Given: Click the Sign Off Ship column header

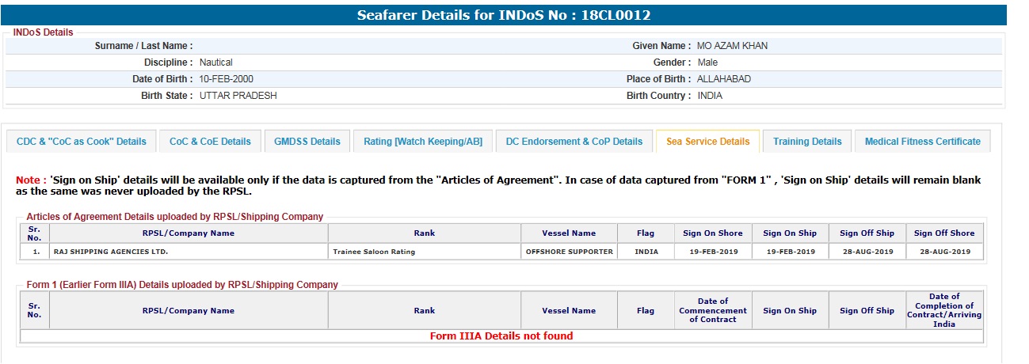Looking at the screenshot, I should pyautogui.click(x=867, y=233).
